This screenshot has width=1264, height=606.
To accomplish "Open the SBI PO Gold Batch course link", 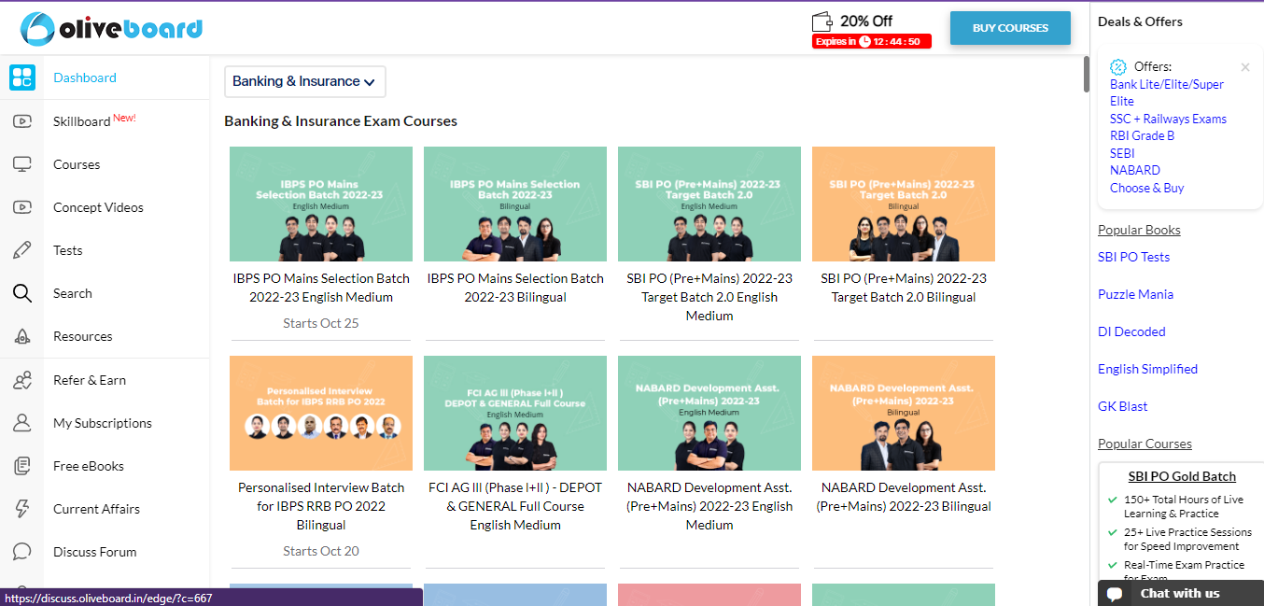I will 1182,476.
